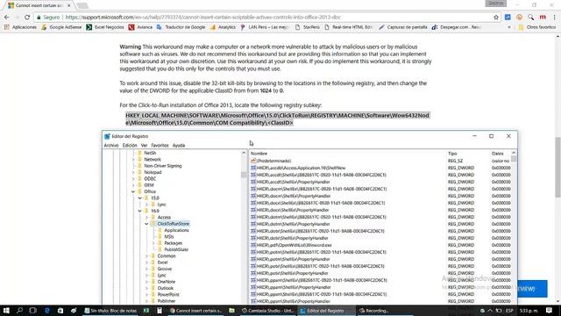The image size is (561, 316).
Task: Select the Applications registry key
Action: [x=176, y=230]
